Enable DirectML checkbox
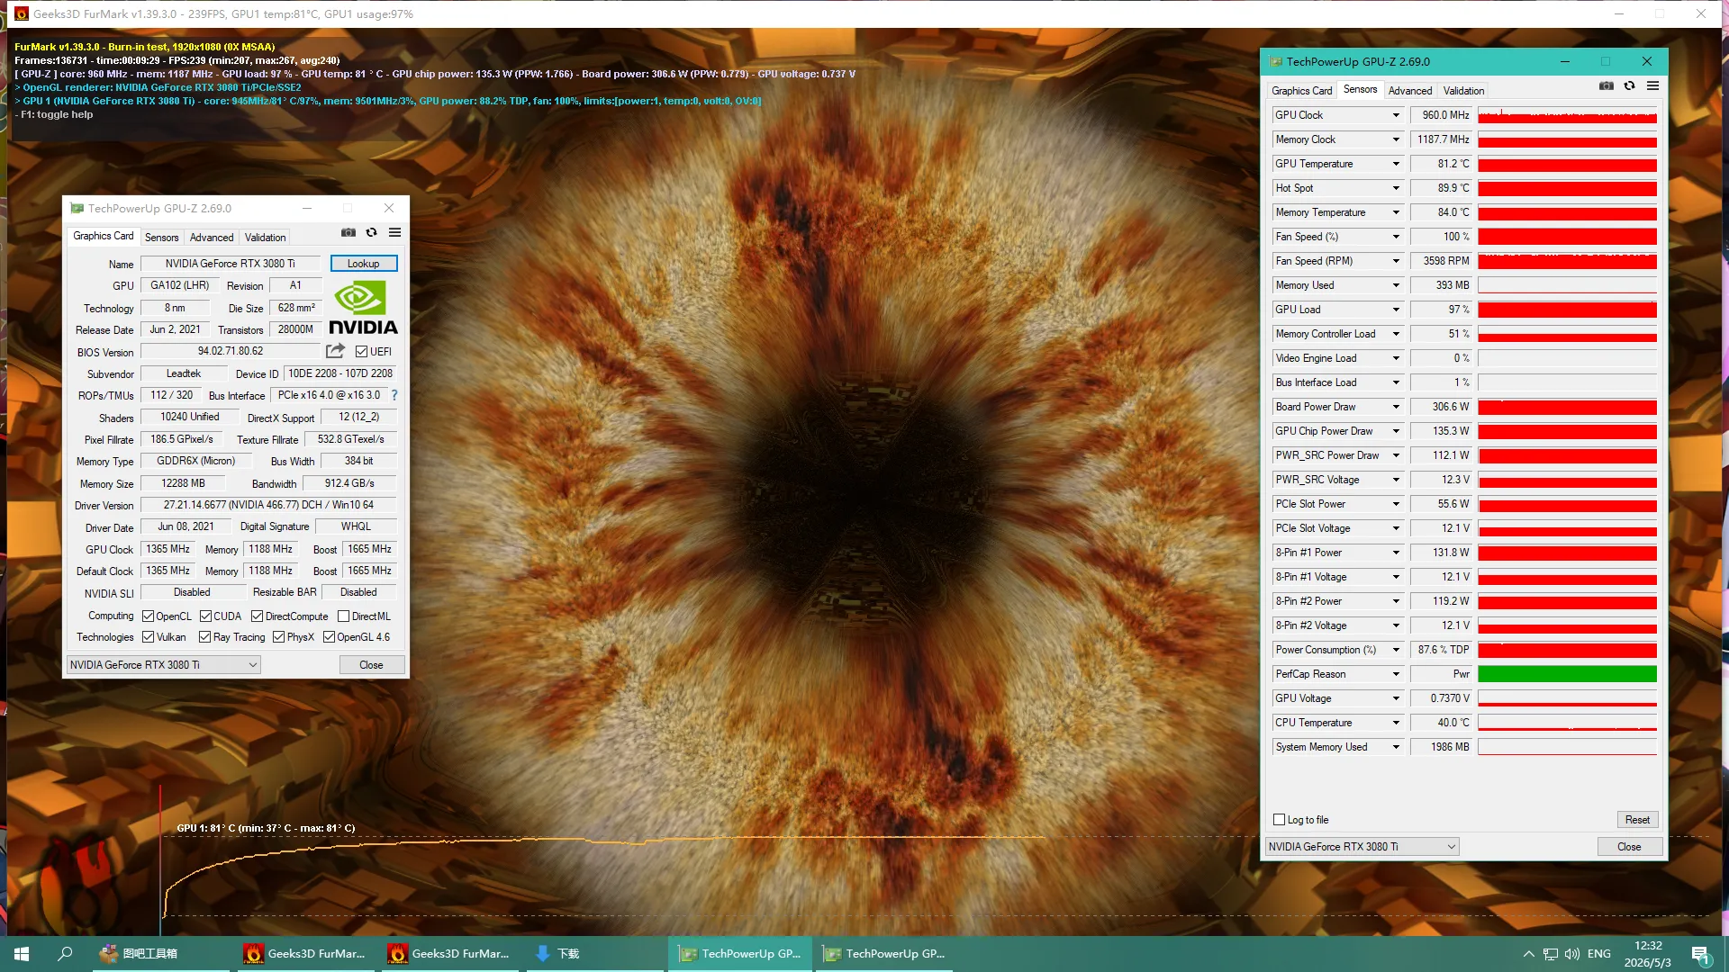1729x972 pixels. point(343,616)
